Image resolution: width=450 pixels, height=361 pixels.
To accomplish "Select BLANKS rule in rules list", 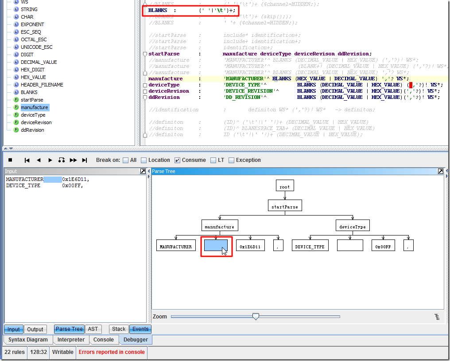I will [29, 92].
